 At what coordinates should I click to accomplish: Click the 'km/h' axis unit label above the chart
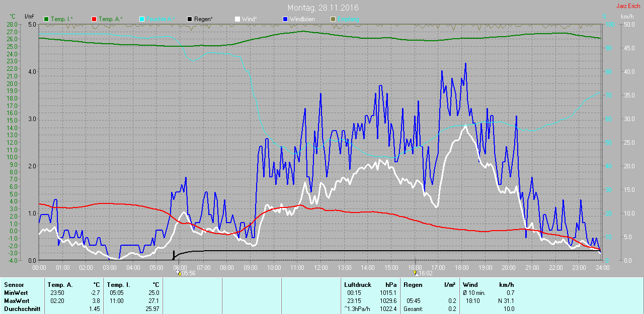627,17
